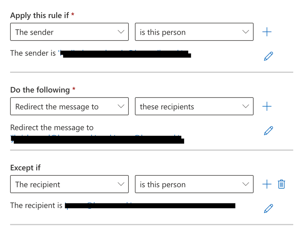Viewport: 307px width, 235px height.
Task: Select the Apply this rule if heading
Action: pos(40,15)
